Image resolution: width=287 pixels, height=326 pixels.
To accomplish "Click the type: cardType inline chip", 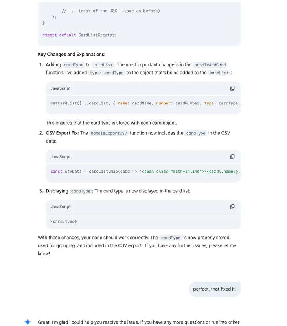I will 107,73.
